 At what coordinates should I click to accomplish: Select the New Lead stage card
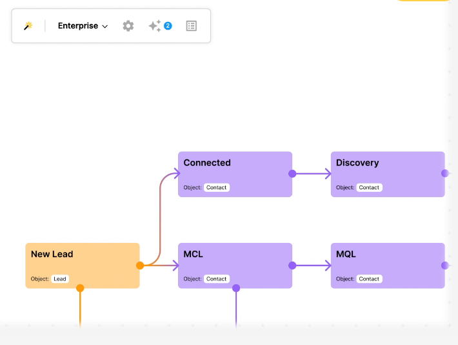[83, 266]
